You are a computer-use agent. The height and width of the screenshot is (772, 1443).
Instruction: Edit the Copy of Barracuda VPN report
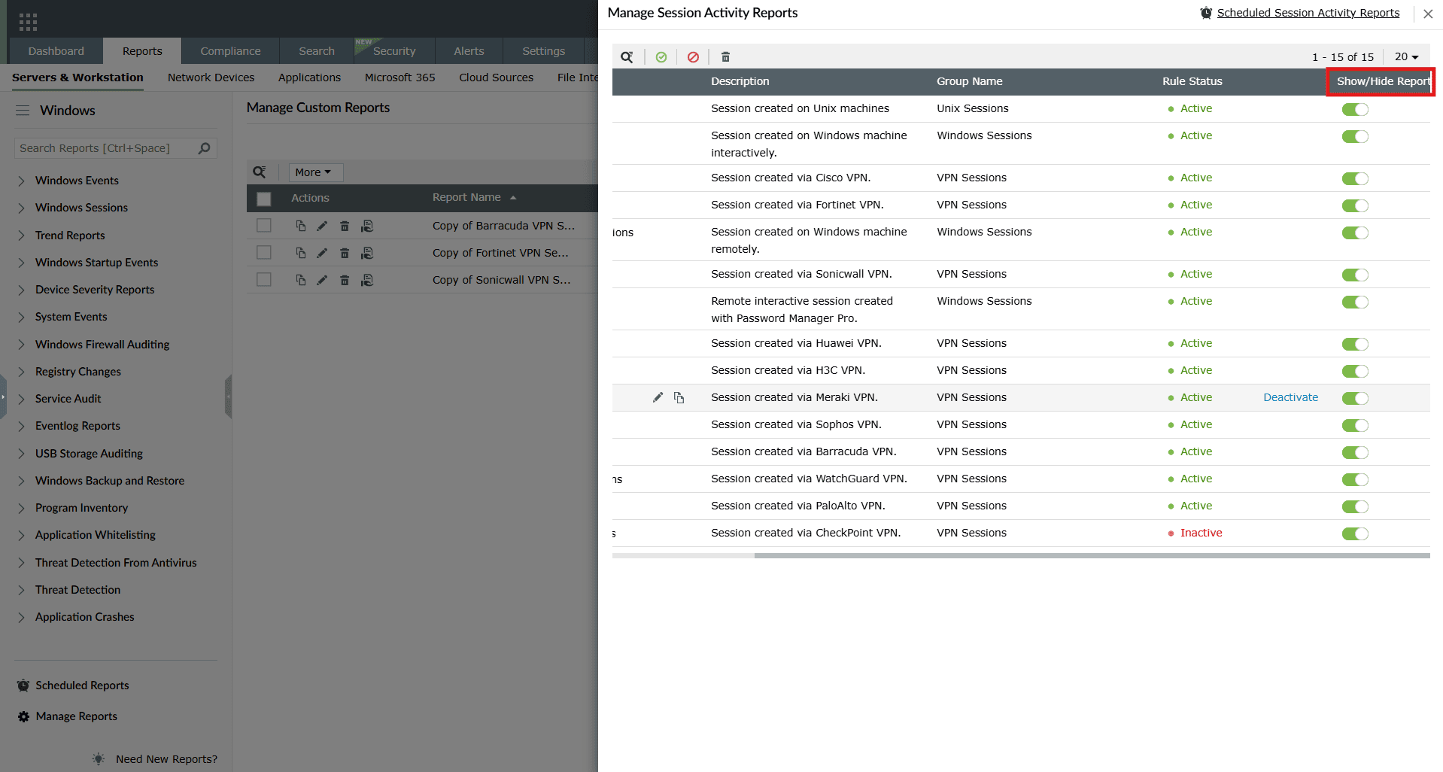click(322, 226)
